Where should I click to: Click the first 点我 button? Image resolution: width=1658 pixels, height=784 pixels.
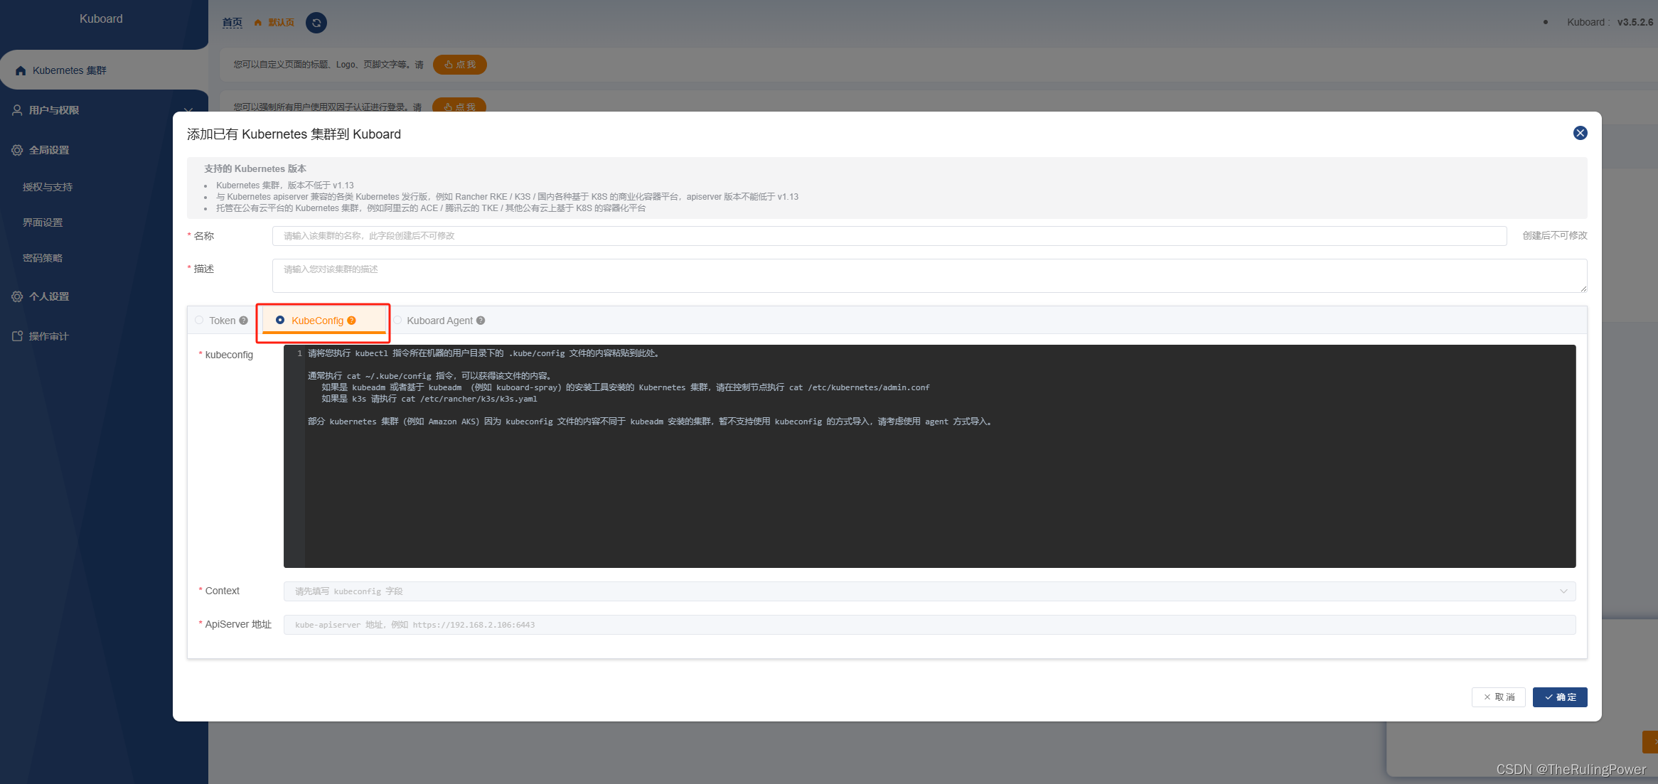(x=460, y=65)
